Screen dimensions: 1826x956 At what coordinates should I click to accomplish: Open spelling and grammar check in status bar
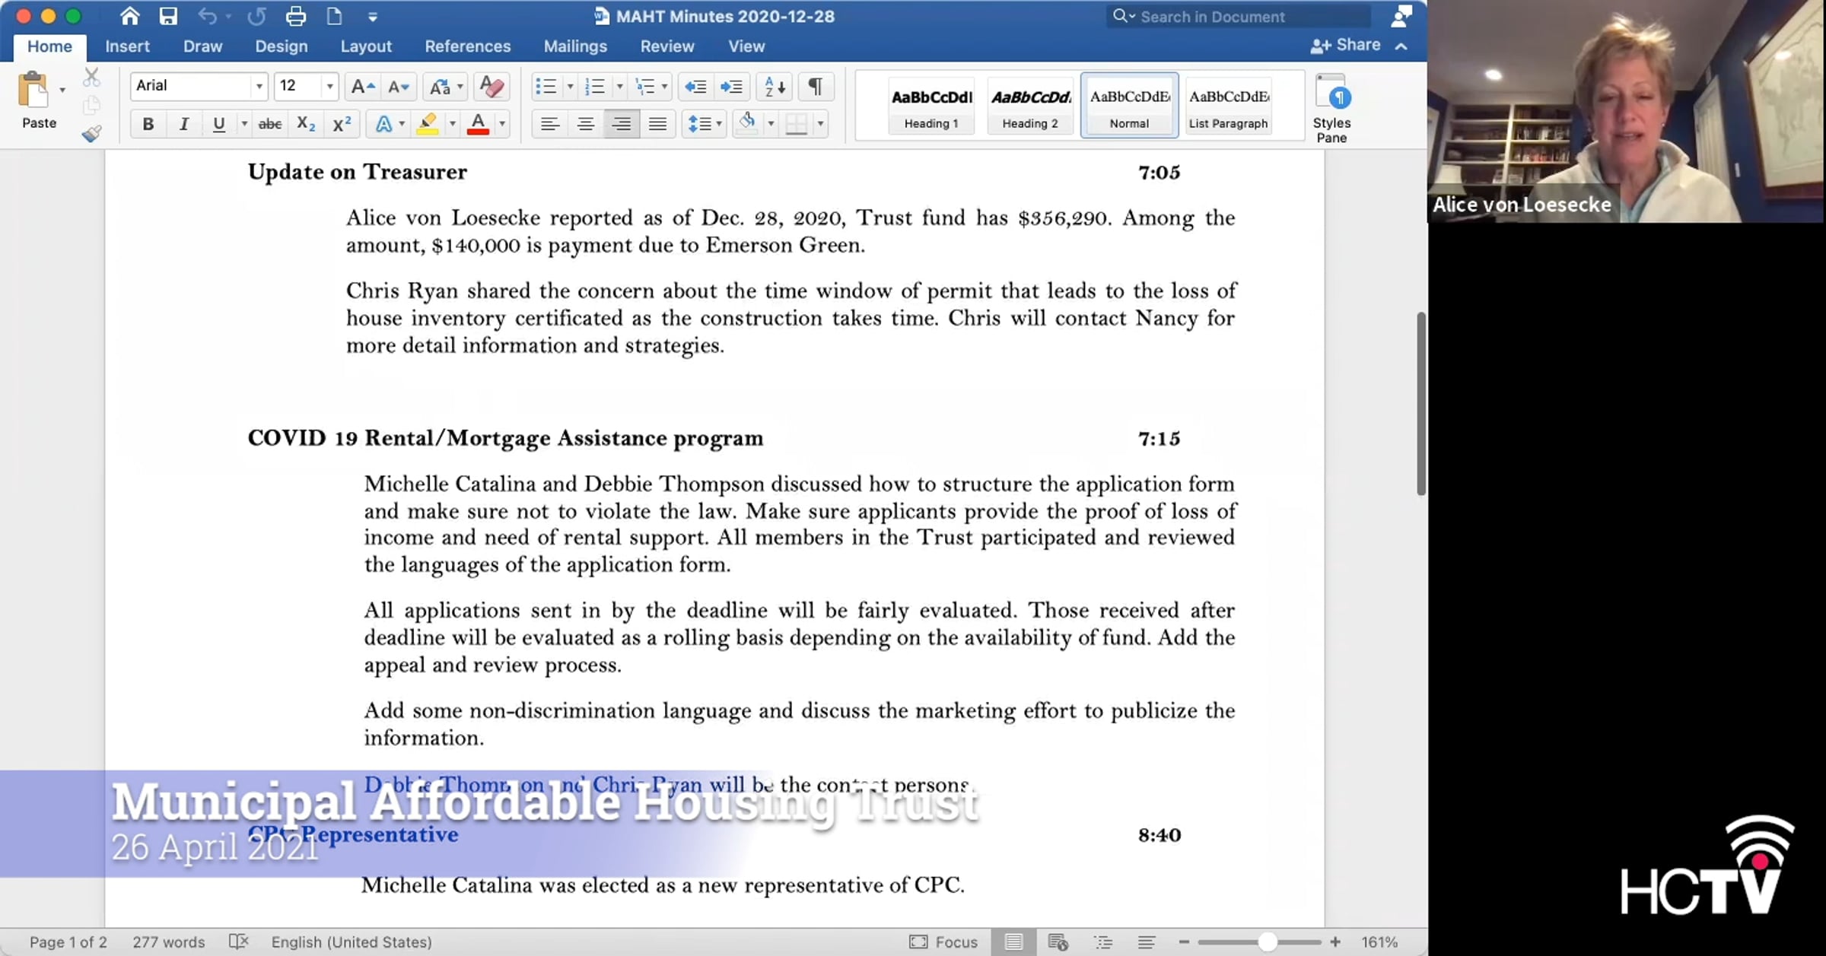(x=239, y=942)
